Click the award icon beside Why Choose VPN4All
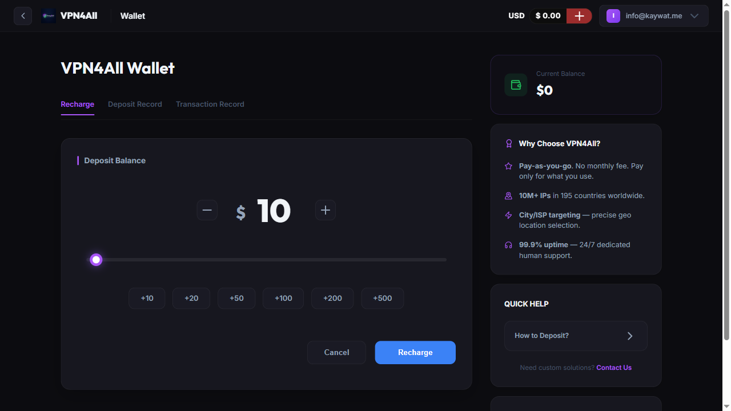 (509, 144)
